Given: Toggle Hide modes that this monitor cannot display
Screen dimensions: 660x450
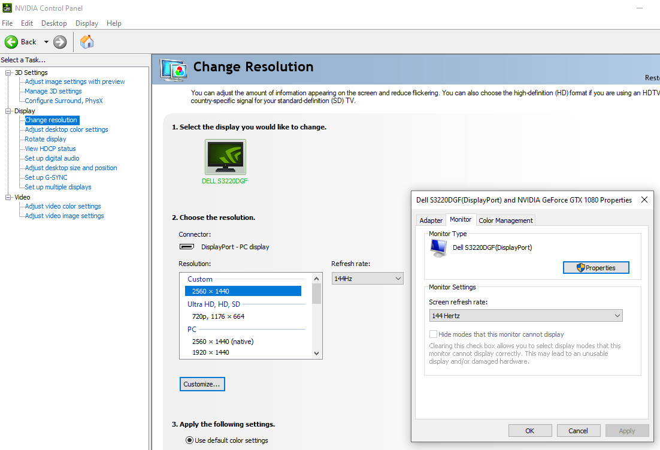Looking at the screenshot, I should [433, 334].
